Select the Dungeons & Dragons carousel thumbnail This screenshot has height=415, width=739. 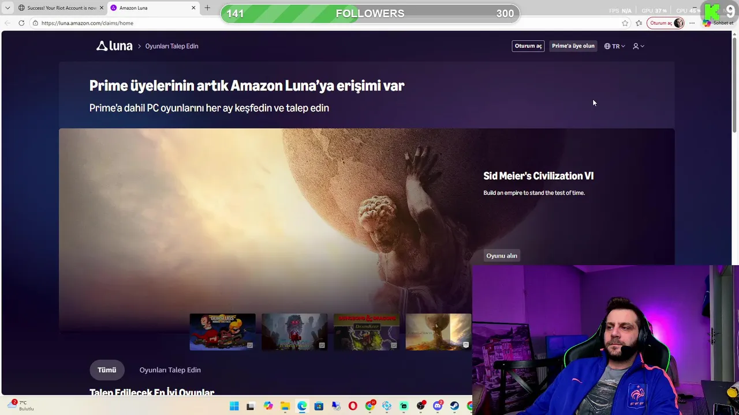366,331
